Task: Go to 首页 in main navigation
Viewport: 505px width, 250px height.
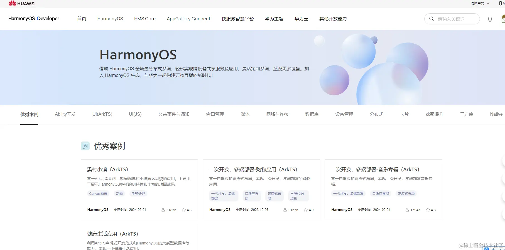Action: pos(82,19)
